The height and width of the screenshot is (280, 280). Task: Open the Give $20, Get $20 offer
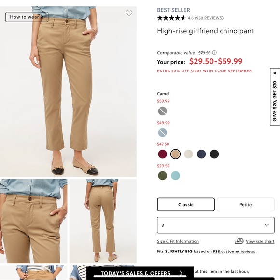(275, 101)
